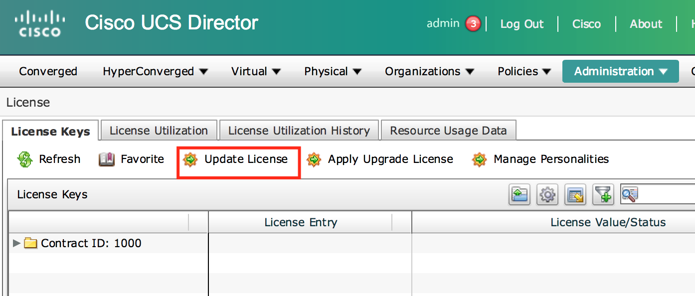Click the Refresh icon in the toolbar
Image resolution: width=695 pixels, height=296 pixels.
point(25,159)
